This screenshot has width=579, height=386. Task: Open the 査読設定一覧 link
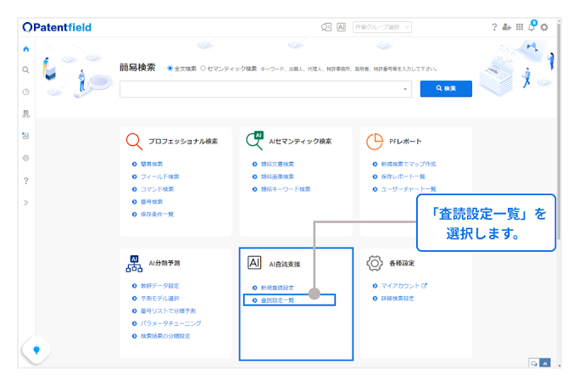pyautogui.click(x=277, y=300)
